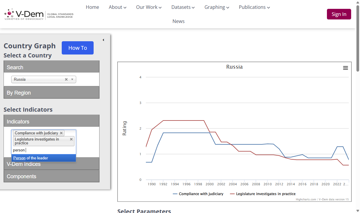Image resolution: width=360 pixels, height=213 pixels.
Task: Remove the Legislature investigates in practice tag
Action: click(x=71, y=139)
